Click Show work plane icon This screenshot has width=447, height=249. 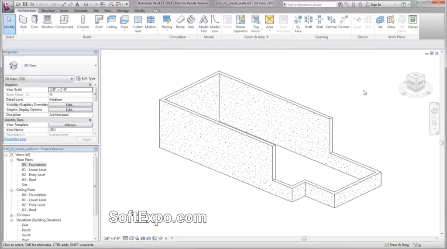pyautogui.click(x=391, y=22)
